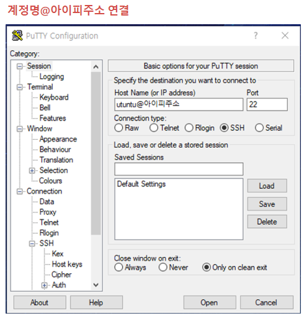
Task: Click the PuTTY icon in title bar
Action: [17, 35]
